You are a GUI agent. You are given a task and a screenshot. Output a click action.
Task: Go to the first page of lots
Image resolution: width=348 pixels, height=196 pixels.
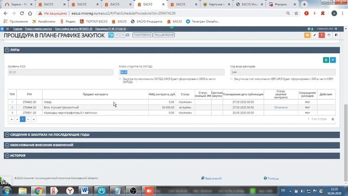click(11, 119)
